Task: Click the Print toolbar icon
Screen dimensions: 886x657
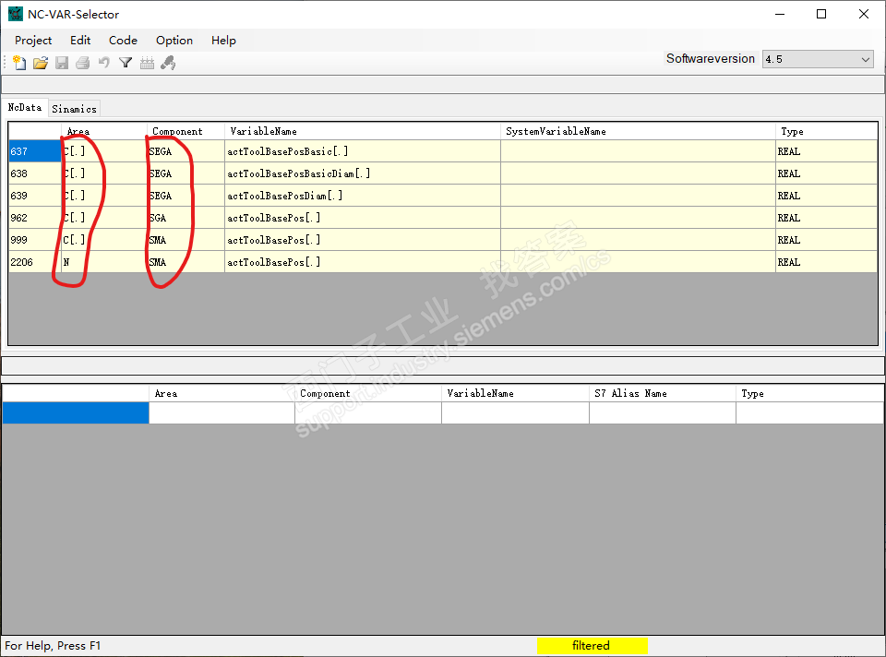Action: pos(82,63)
